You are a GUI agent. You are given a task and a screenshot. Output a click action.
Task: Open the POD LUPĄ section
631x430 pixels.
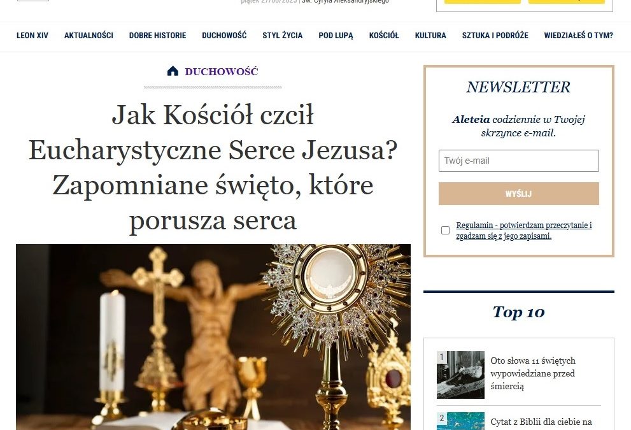point(336,36)
